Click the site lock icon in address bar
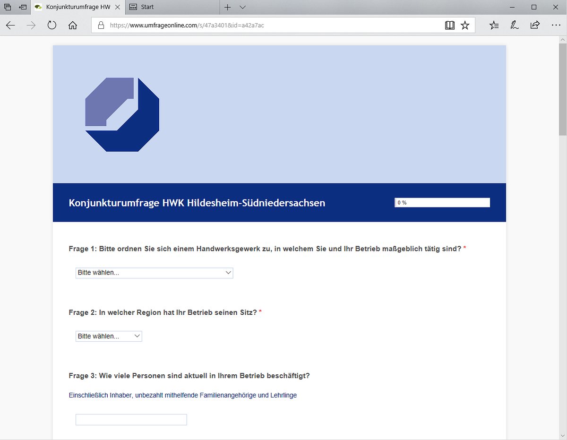 [101, 26]
